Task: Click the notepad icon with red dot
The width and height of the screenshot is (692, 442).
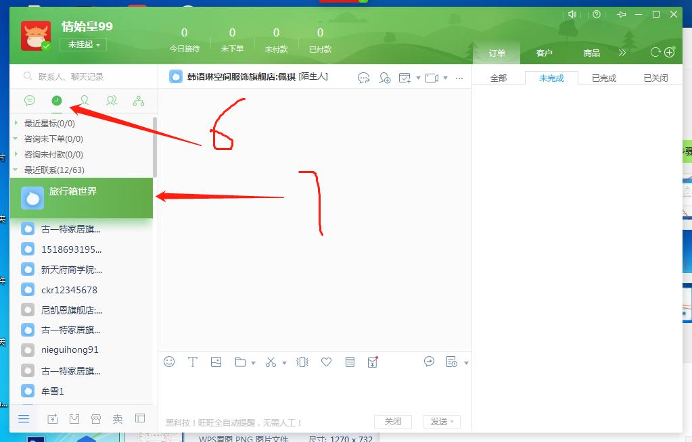Action: click(x=373, y=362)
